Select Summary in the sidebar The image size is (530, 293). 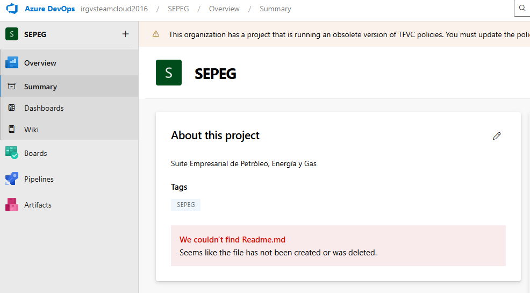pyautogui.click(x=69, y=86)
